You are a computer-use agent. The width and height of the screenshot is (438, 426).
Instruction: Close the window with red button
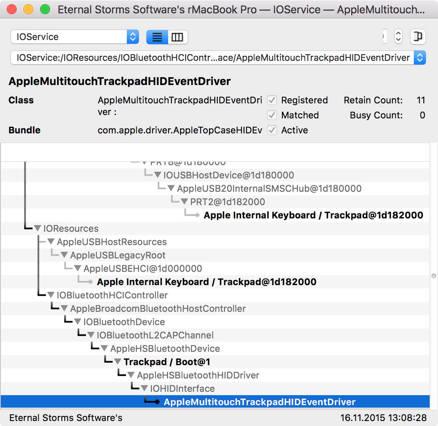coord(12,9)
